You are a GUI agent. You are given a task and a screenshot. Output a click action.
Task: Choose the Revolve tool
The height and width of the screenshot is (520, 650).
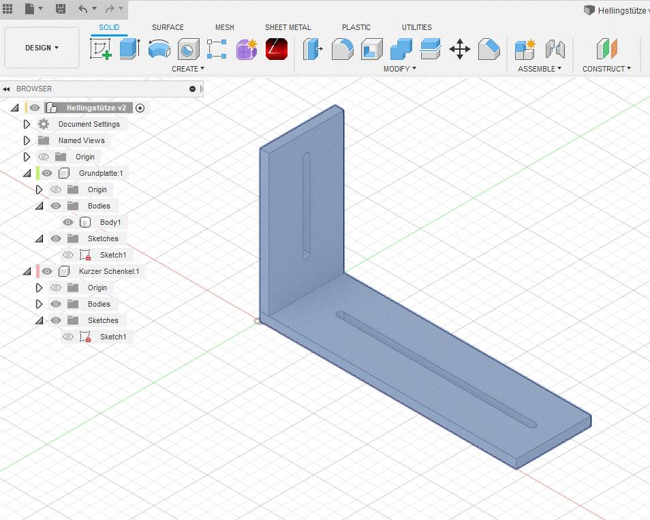point(159,49)
